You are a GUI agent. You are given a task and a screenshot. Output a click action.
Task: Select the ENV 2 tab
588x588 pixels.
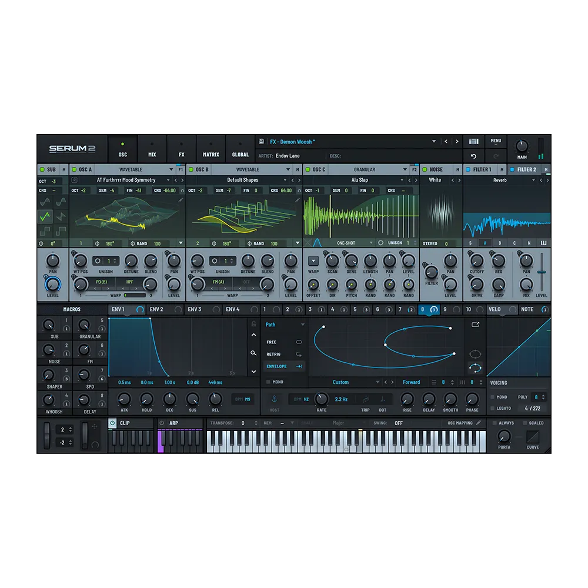coord(165,309)
